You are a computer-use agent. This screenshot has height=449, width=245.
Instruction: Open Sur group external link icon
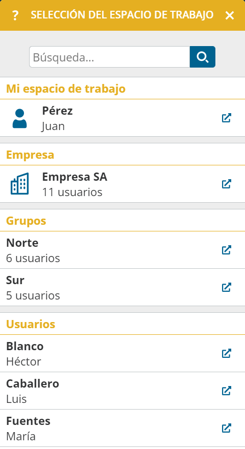[x=227, y=287]
